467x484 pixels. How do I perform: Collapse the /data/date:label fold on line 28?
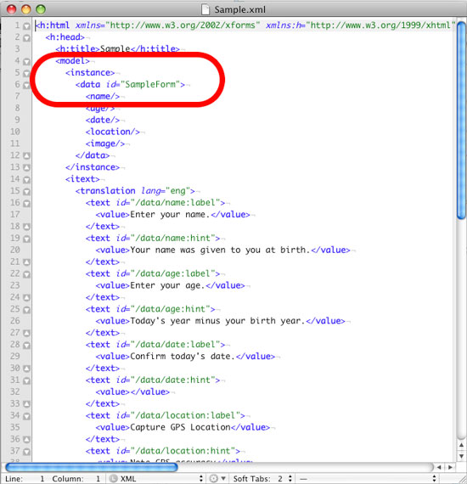point(27,346)
